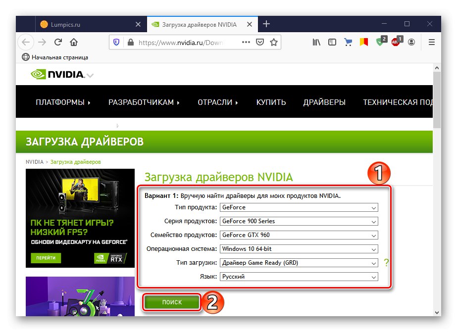Go forward with the browser forward arrow
This screenshot has height=336, width=457.
(x=42, y=42)
